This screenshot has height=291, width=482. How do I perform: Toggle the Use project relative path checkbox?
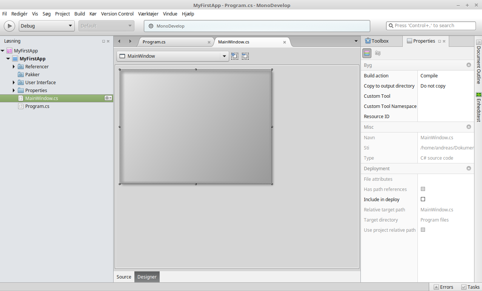pyautogui.click(x=423, y=229)
